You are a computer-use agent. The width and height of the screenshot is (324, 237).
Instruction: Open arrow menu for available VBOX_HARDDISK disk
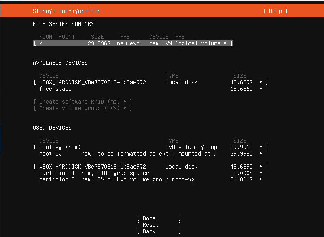click(261, 82)
